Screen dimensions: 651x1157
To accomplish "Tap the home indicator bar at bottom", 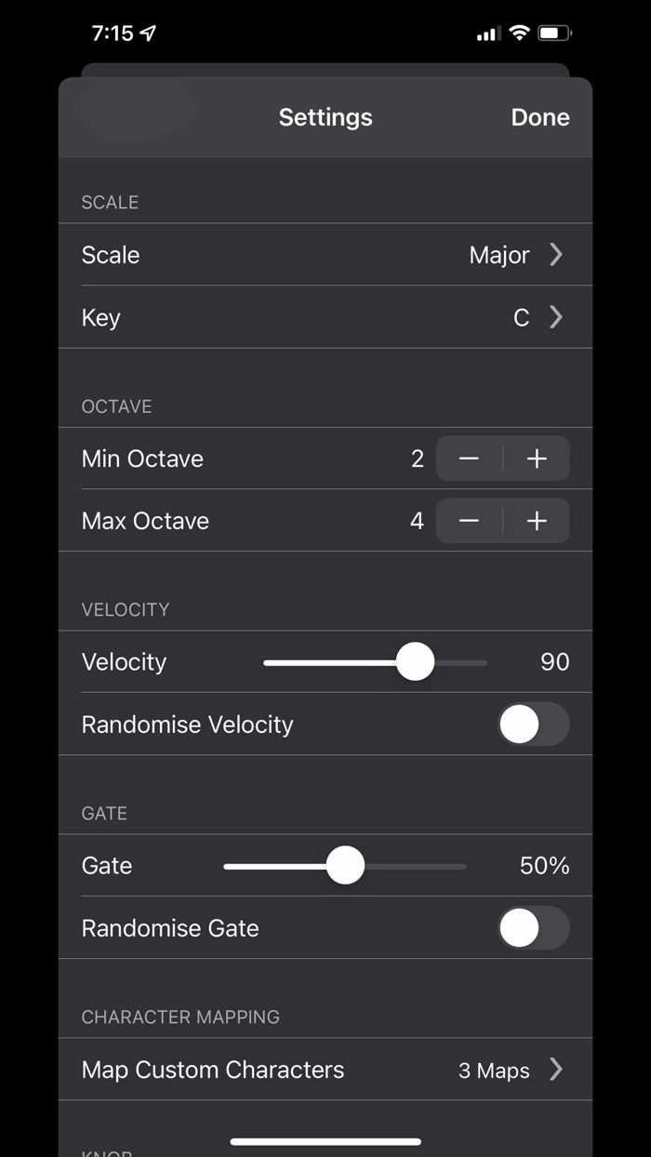I will (325, 1141).
